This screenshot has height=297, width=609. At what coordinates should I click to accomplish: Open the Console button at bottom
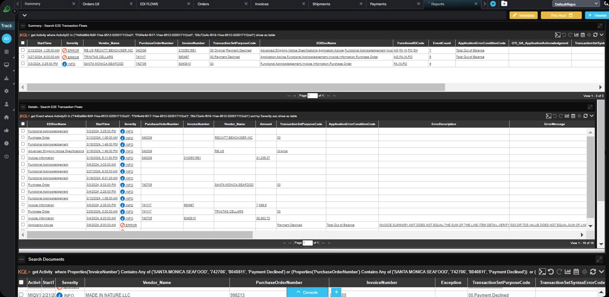(307, 292)
